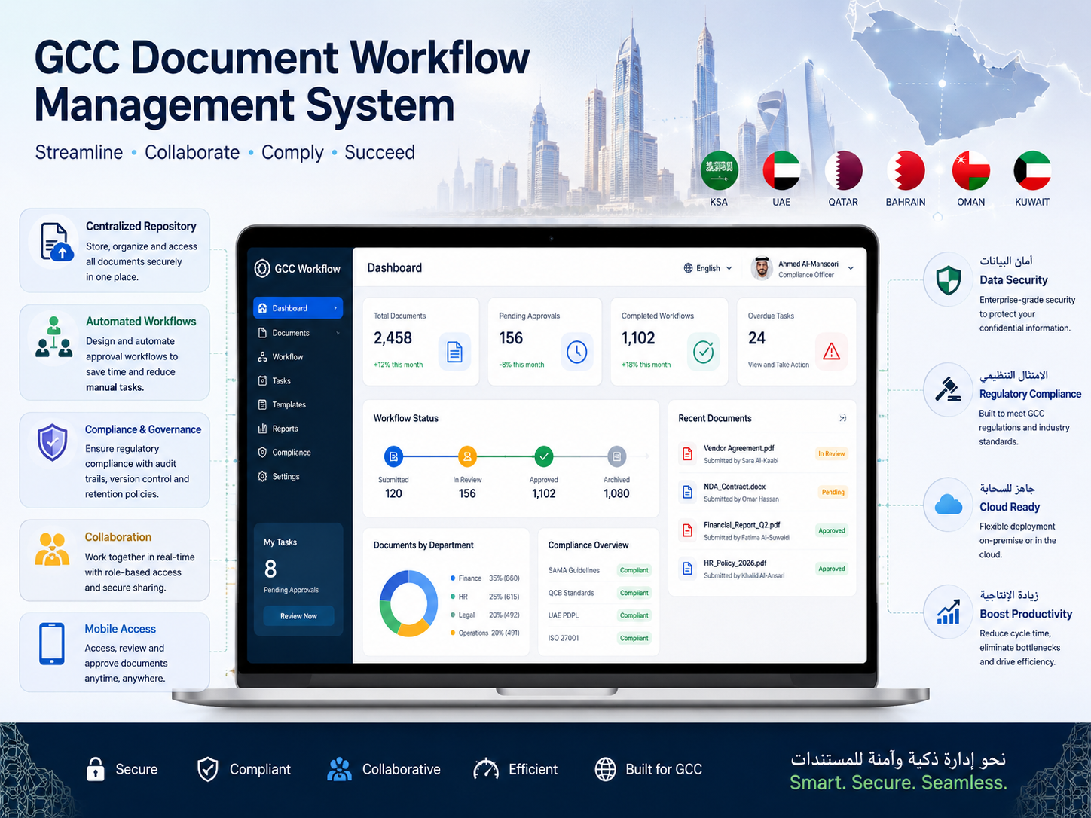
Task: Click the Qatar flag icon
Action: pyautogui.click(x=844, y=170)
